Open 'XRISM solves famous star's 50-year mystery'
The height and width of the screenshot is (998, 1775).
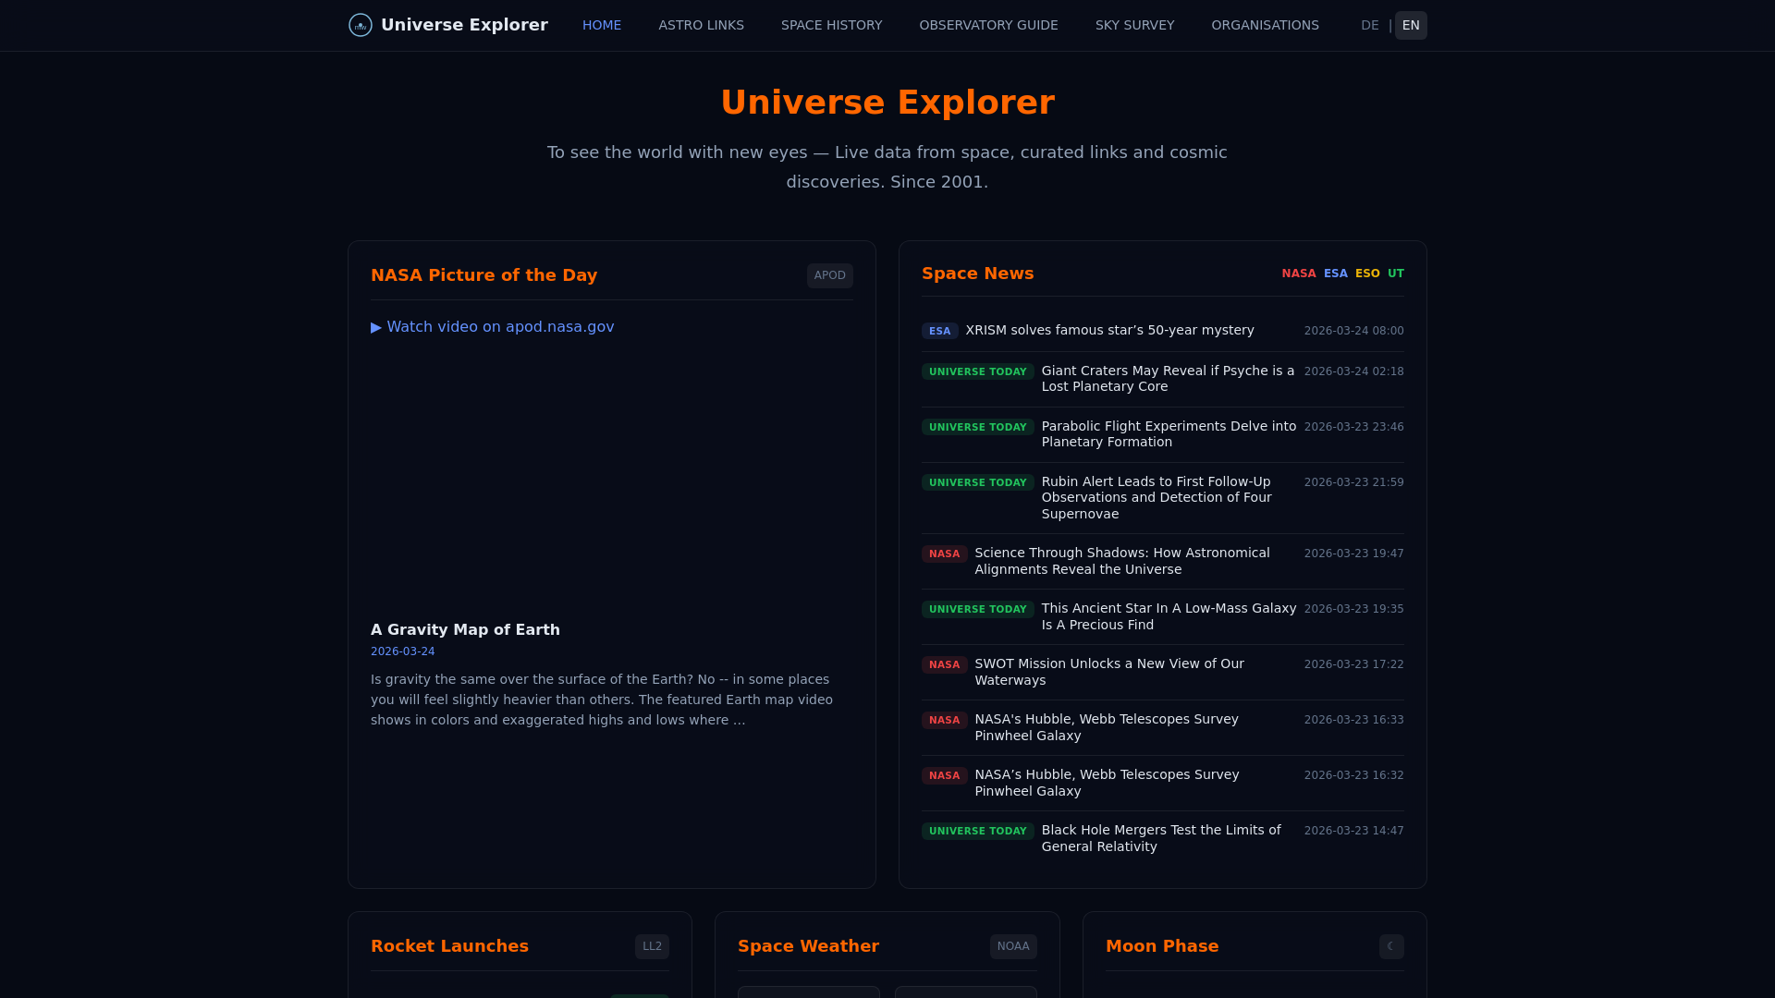(x=1109, y=330)
